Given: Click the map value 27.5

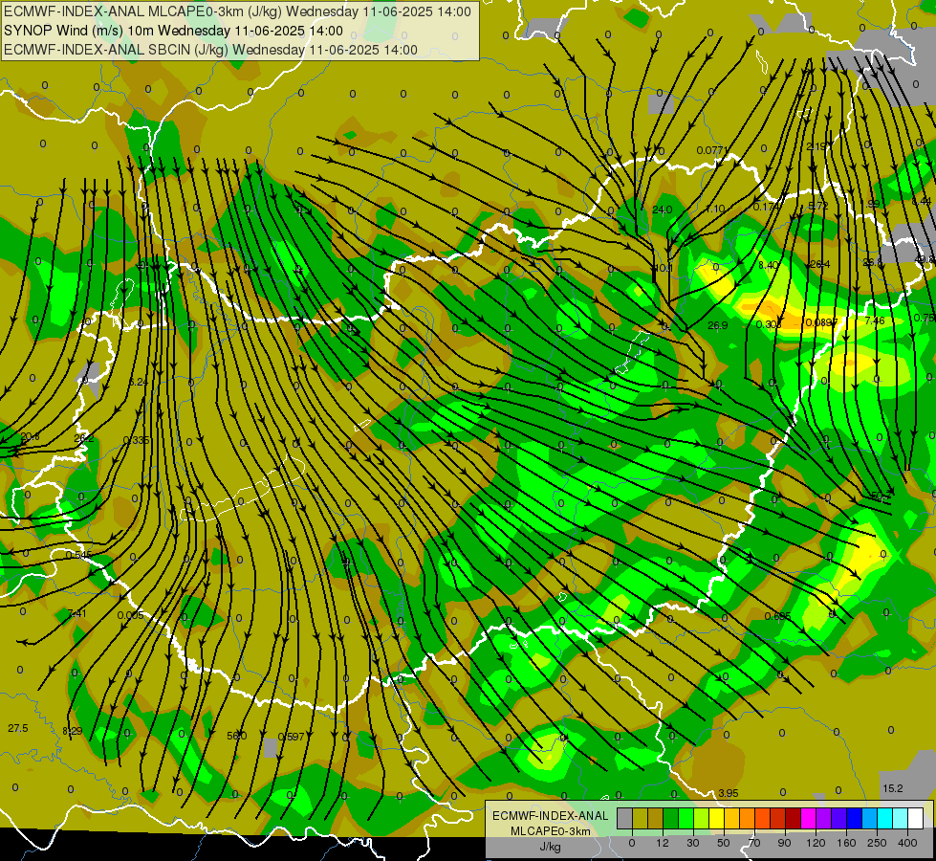Looking at the screenshot, I should click(x=18, y=728).
